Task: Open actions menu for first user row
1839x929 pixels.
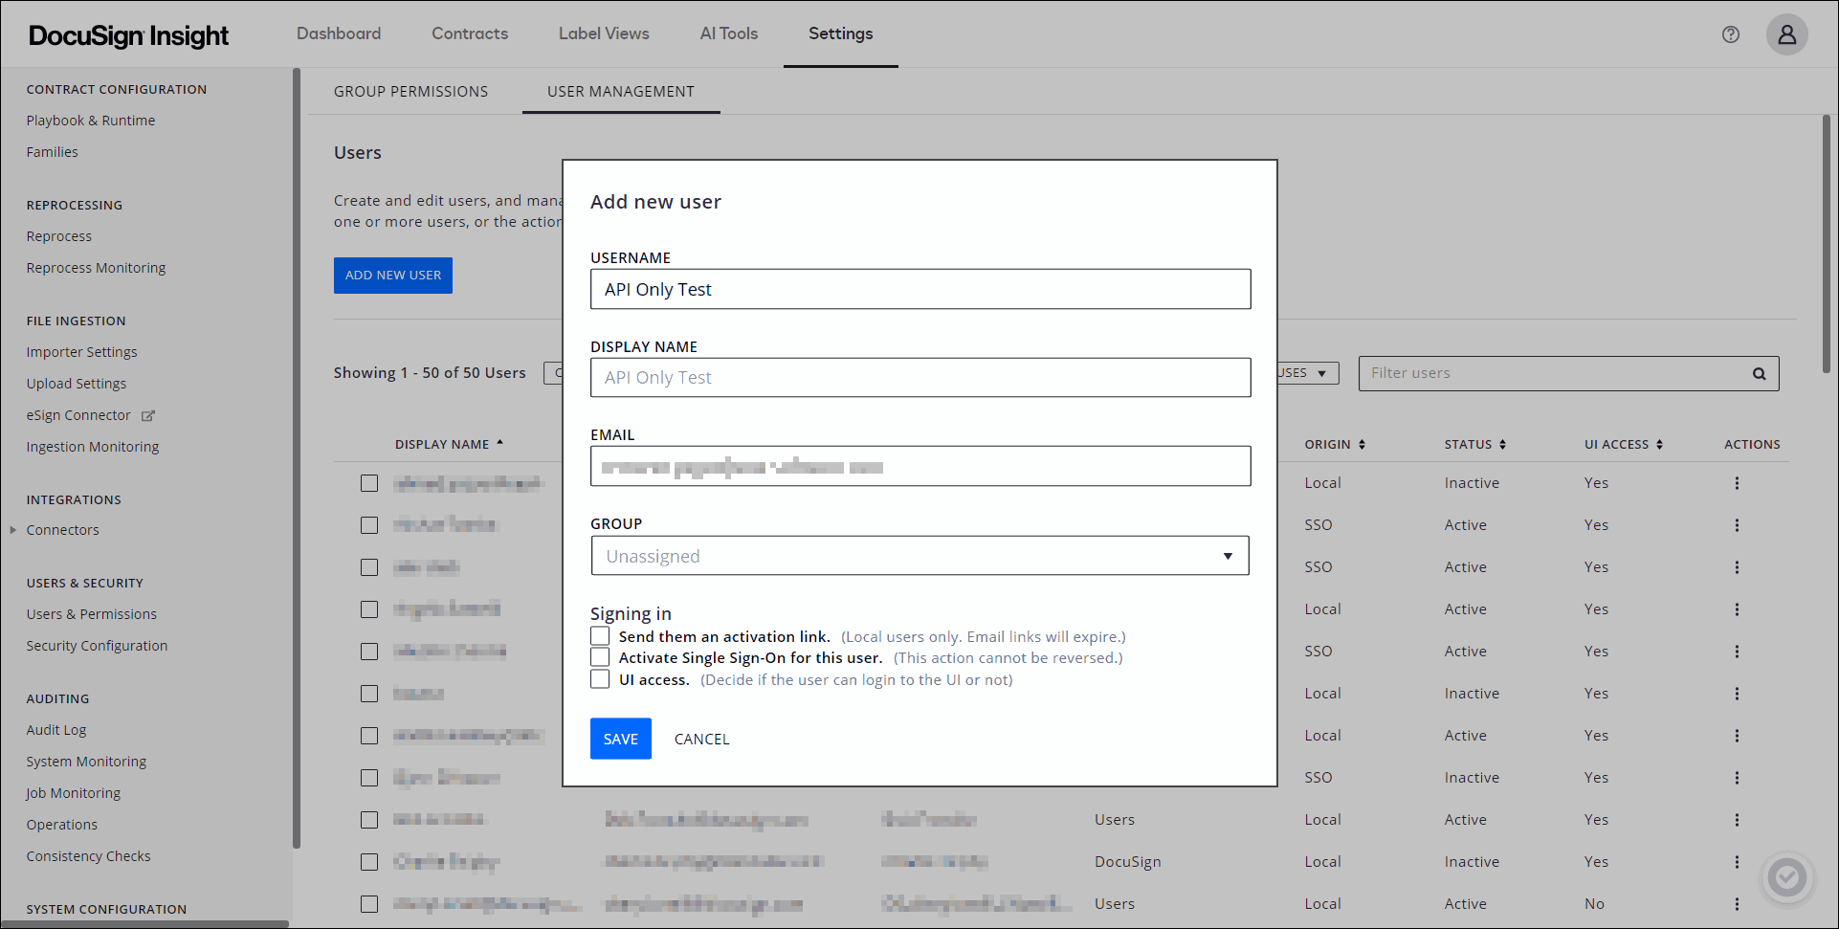Action: point(1736,483)
